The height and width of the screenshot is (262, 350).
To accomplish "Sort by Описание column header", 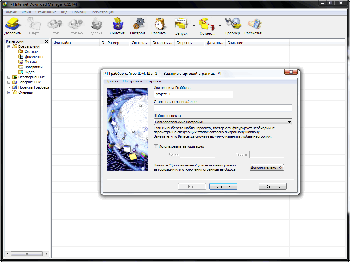I will click(x=258, y=43).
